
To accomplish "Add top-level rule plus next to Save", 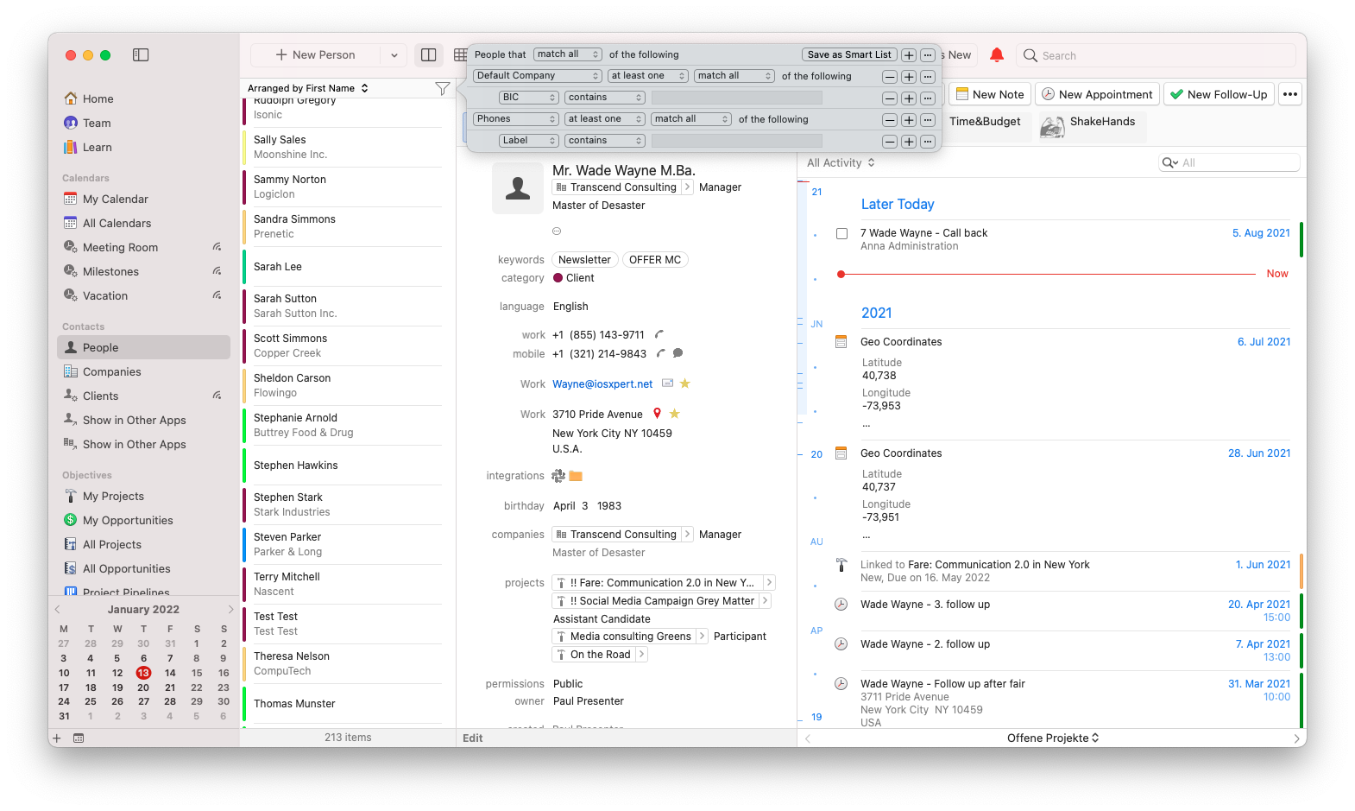I will click(909, 55).
